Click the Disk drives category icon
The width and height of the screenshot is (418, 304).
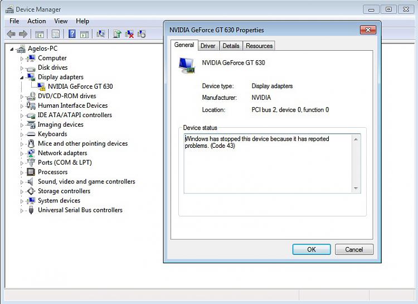[x=31, y=68]
